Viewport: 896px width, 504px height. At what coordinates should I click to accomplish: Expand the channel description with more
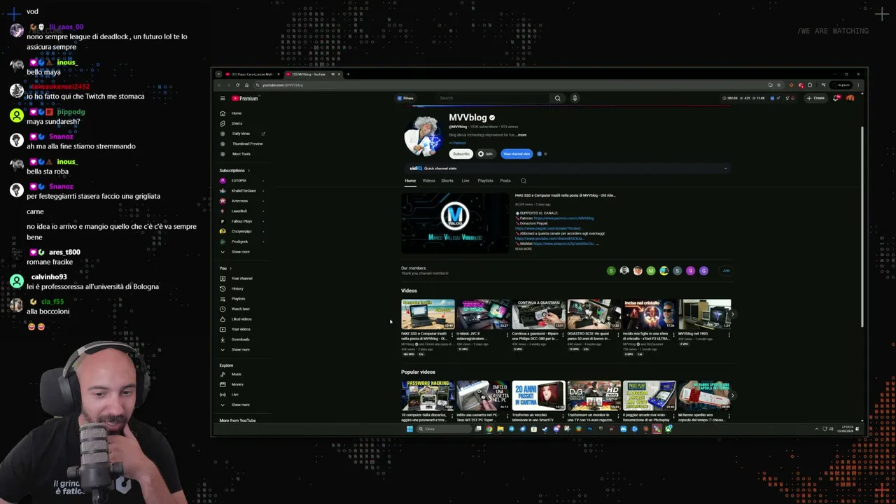click(521, 134)
